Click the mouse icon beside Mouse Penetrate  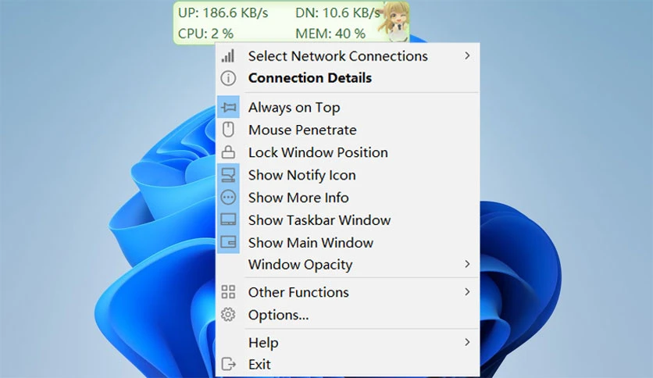228,130
